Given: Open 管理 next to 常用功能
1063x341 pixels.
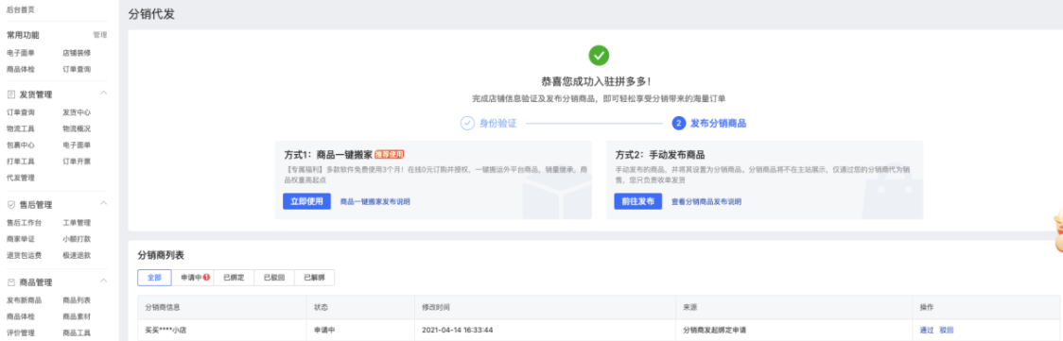Looking at the screenshot, I should tap(100, 35).
